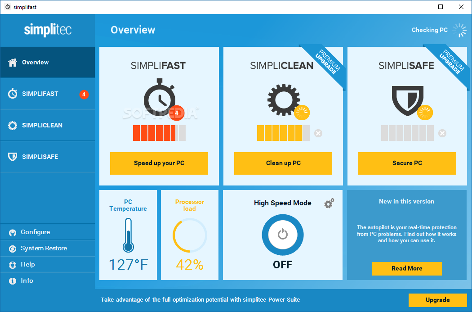Viewport: 472px width, 312px height.
Task: Click the Clean up PC button
Action: pos(283,163)
